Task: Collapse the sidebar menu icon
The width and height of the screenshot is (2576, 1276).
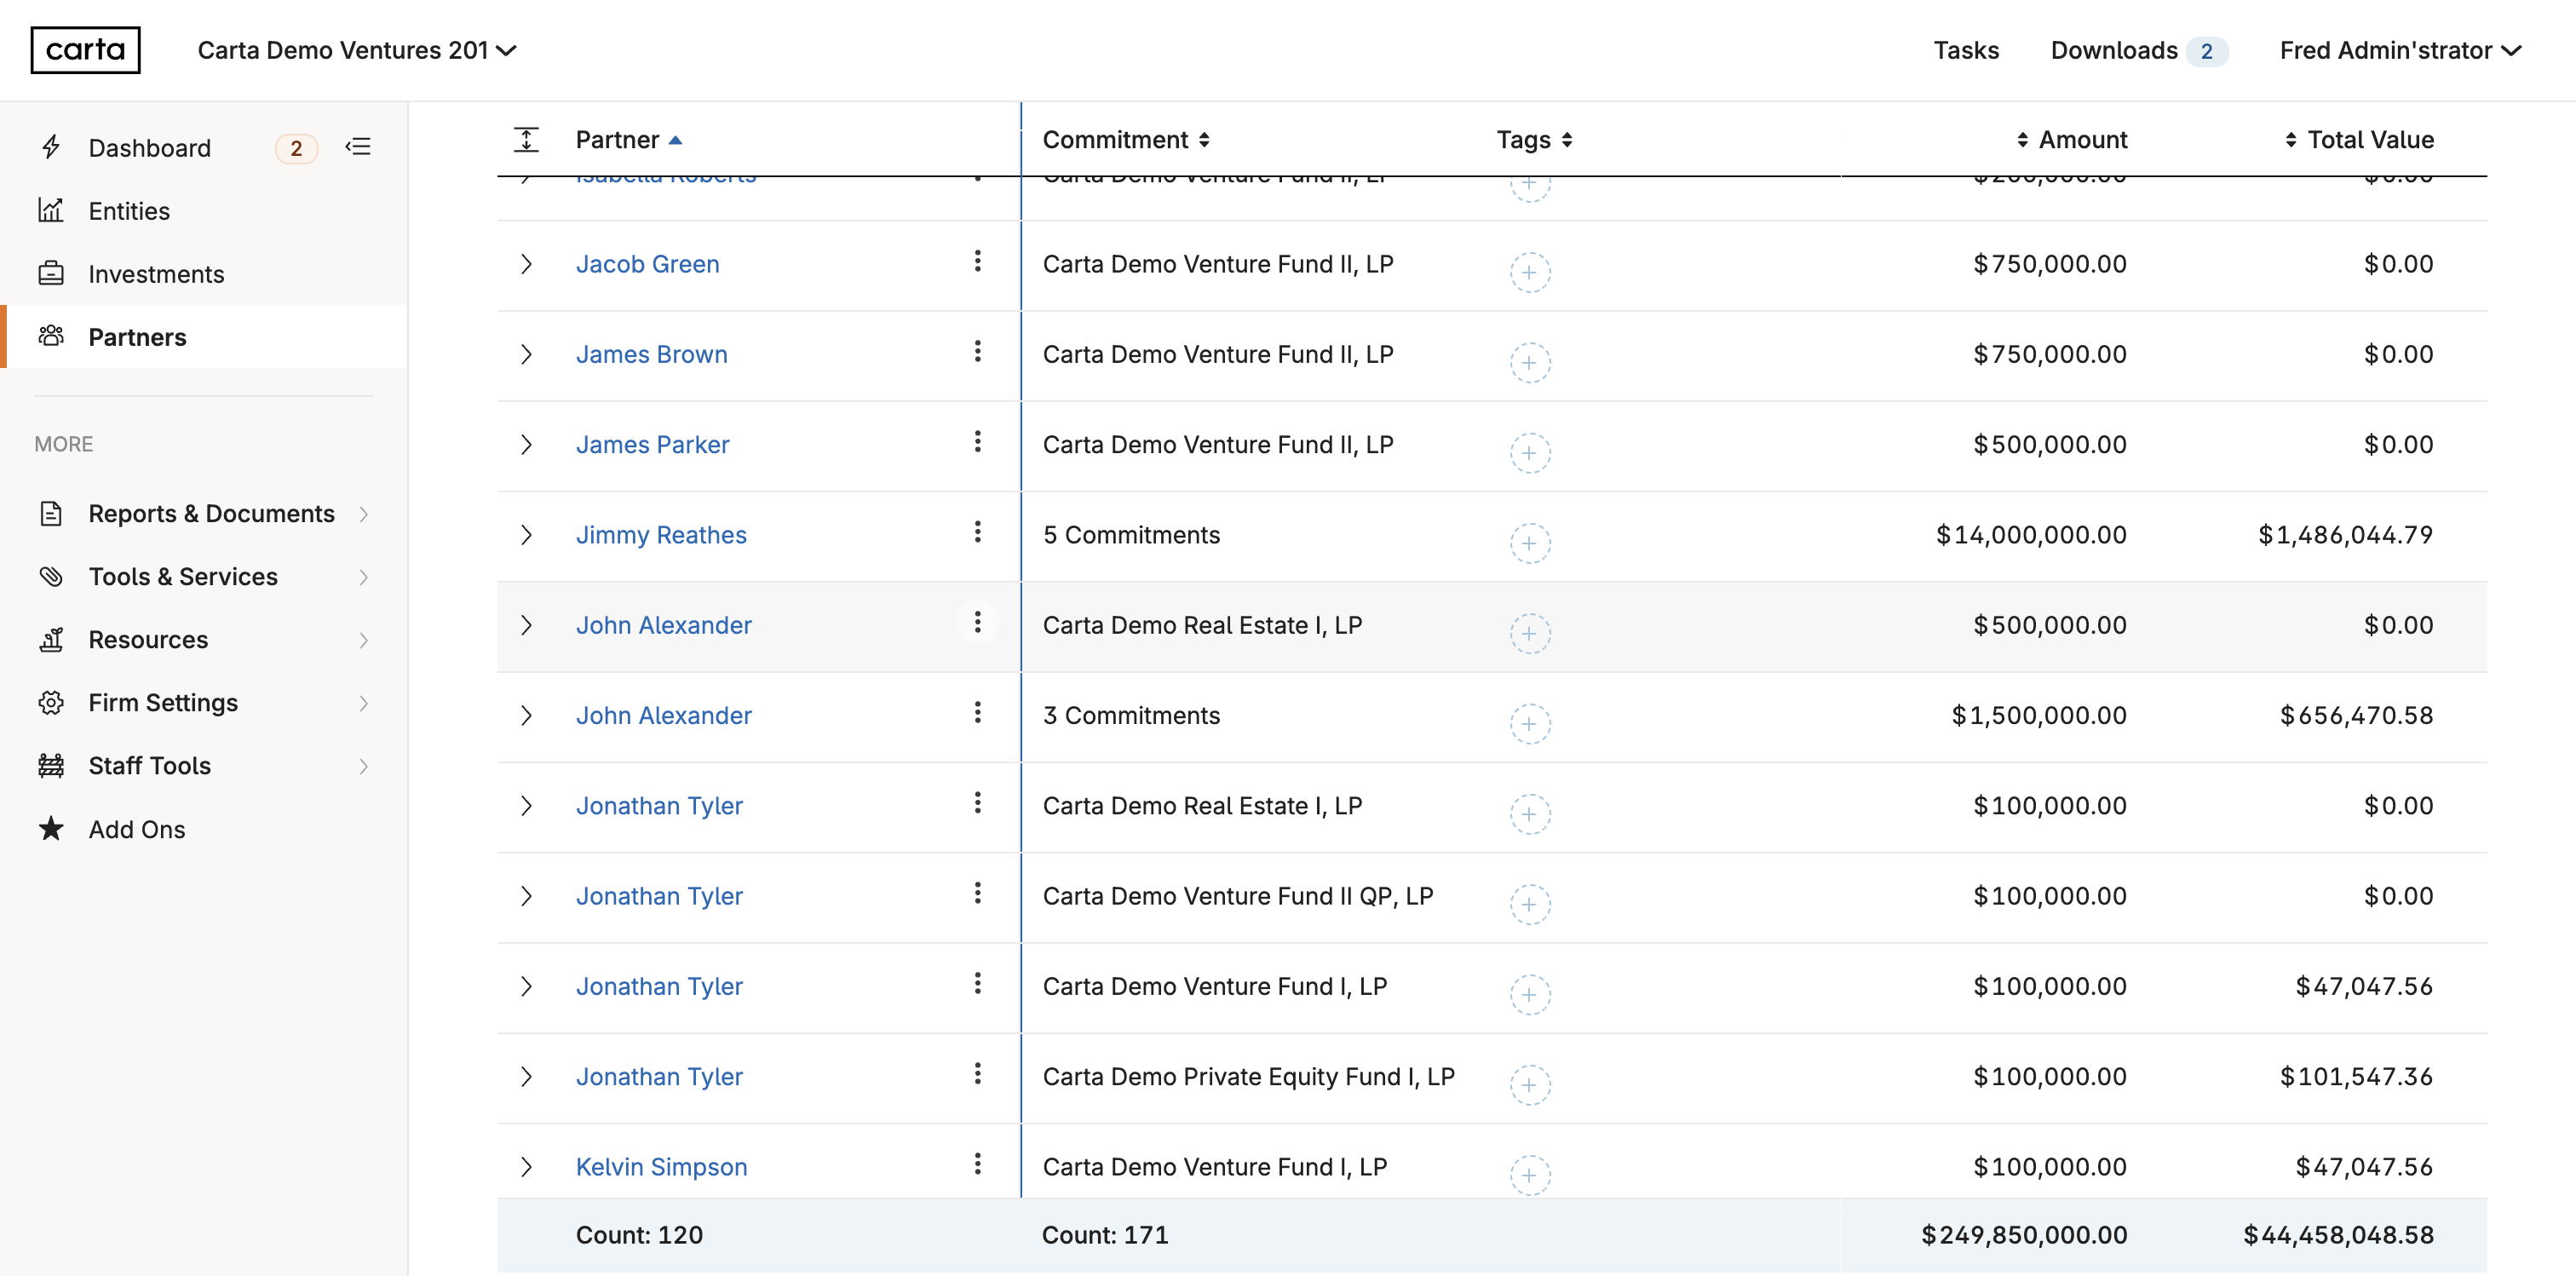Action: tap(358, 147)
